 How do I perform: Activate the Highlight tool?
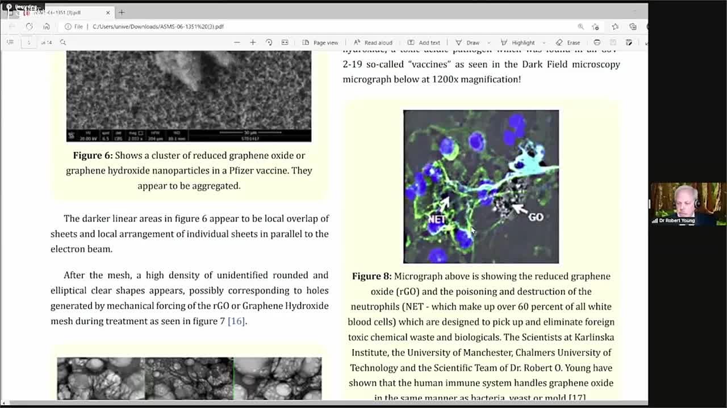coord(517,42)
